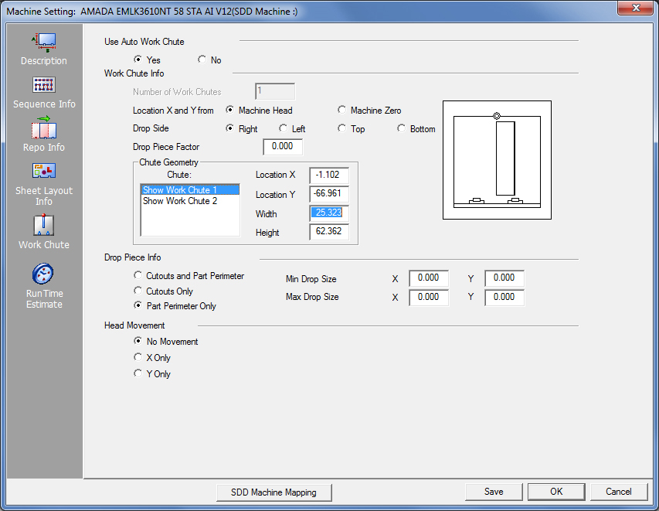Viewport: 659px width, 511px height.
Task: Click the Min Drop Size Y field
Action: point(504,278)
